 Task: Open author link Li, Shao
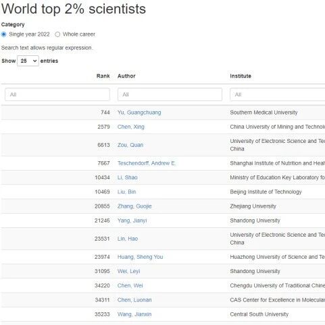(127, 177)
